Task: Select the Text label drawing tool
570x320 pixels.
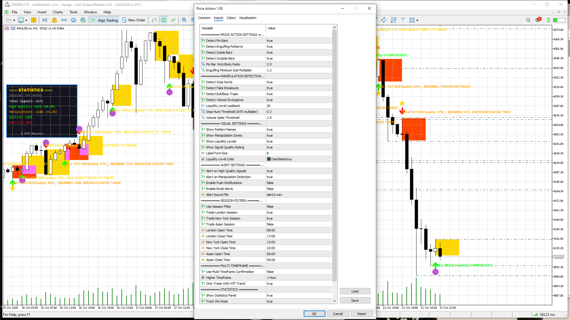Action: pos(403,20)
